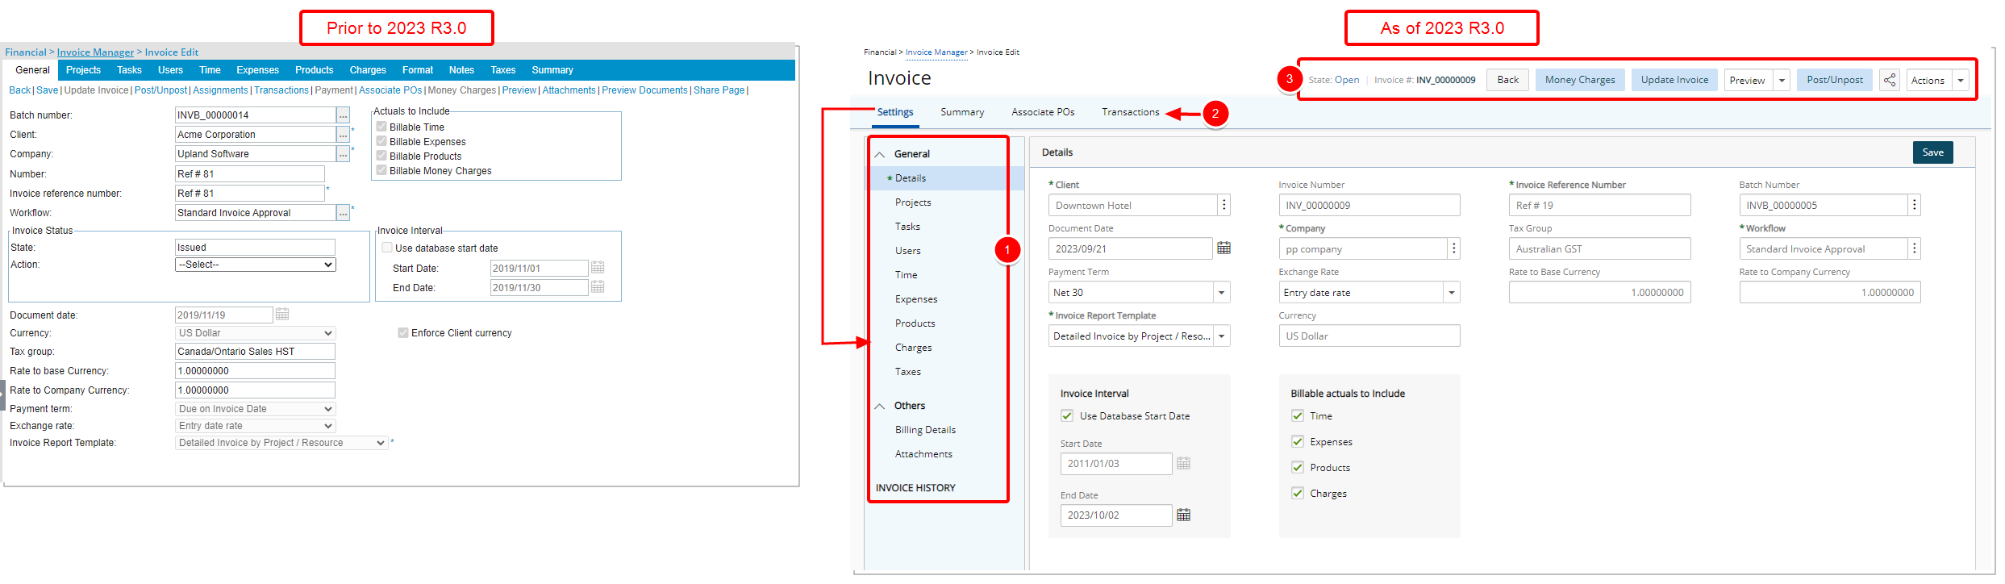Viewport: 2005px width, 584px height.
Task: Collapse the General section in sidebar
Action: (x=880, y=154)
